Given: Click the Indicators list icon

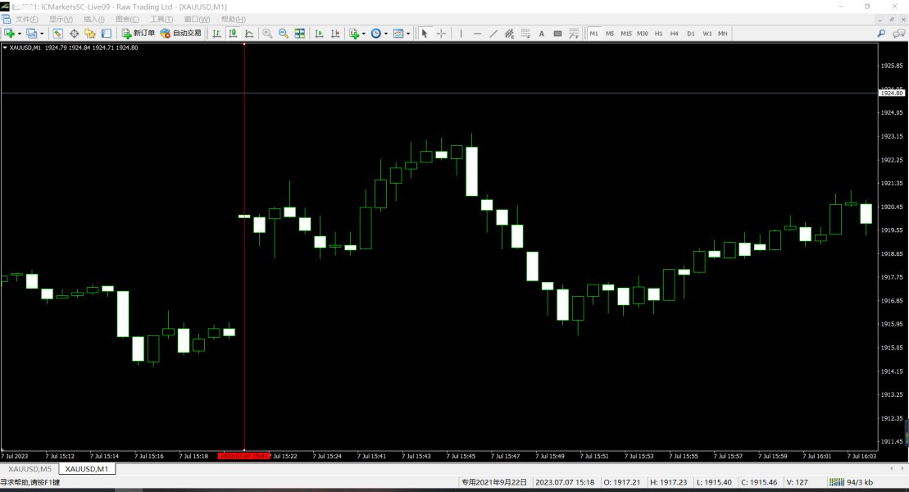Looking at the screenshot, I should (x=354, y=34).
